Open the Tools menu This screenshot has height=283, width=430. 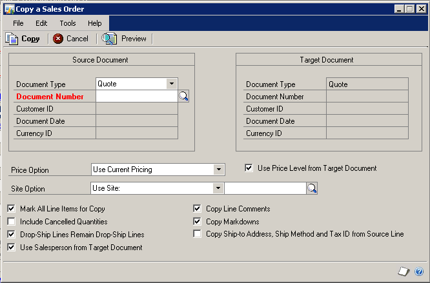click(x=67, y=23)
